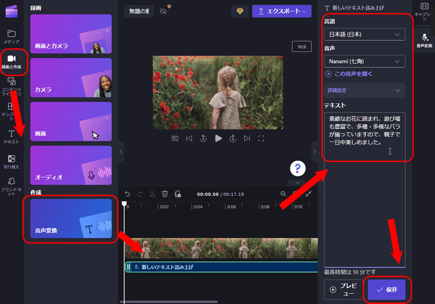Click この音声を聞く to hear voice
Screen dimensions: 435x304
point(349,74)
